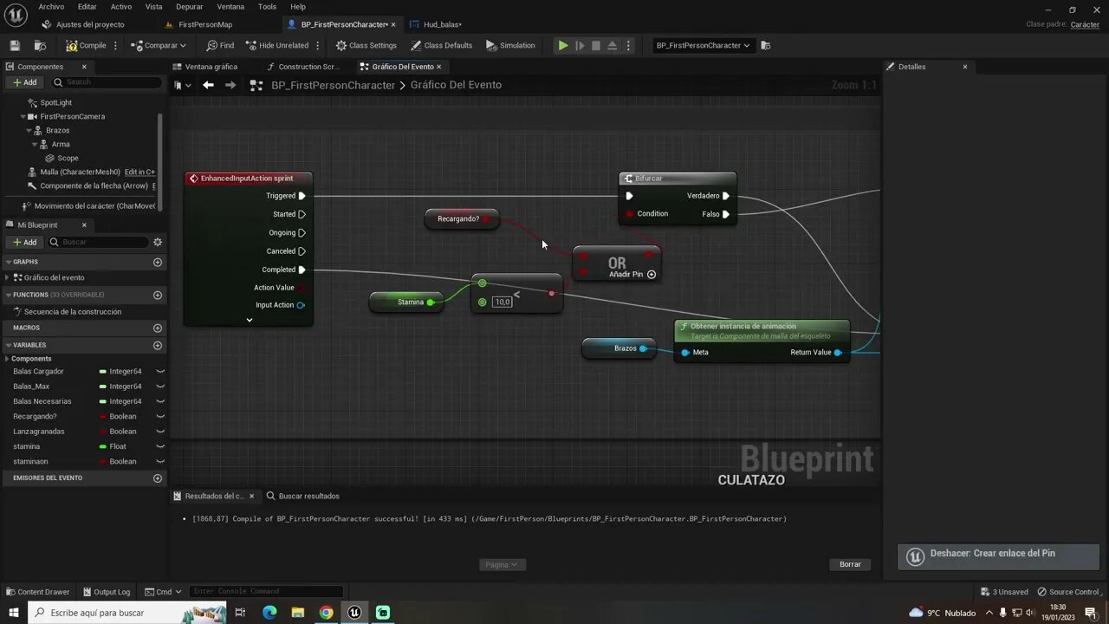Select Scope component

coord(68,158)
